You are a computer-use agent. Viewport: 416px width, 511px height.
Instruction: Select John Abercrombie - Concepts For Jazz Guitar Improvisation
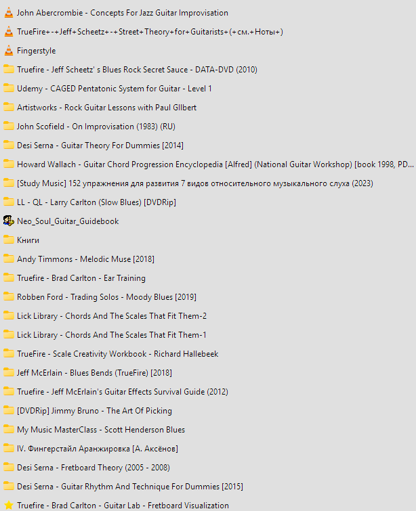pos(123,13)
